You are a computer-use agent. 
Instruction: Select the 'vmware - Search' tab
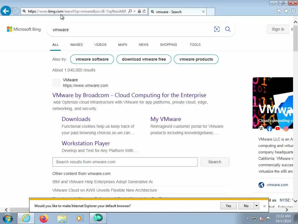177,12
